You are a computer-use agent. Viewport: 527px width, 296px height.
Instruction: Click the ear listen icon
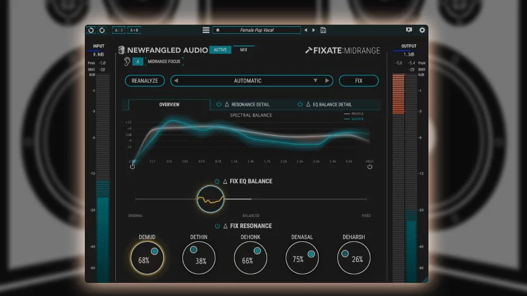tap(126, 62)
